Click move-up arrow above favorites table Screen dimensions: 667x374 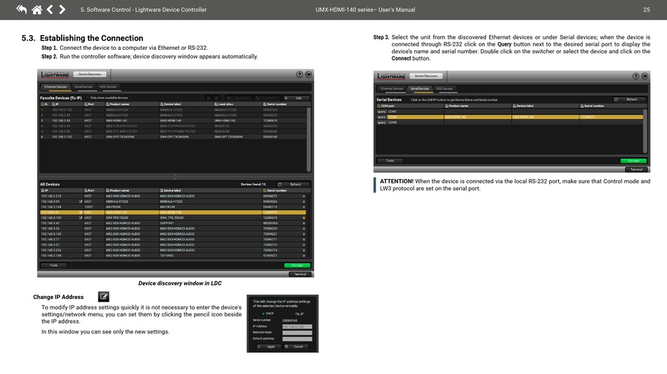click(x=209, y=98)
